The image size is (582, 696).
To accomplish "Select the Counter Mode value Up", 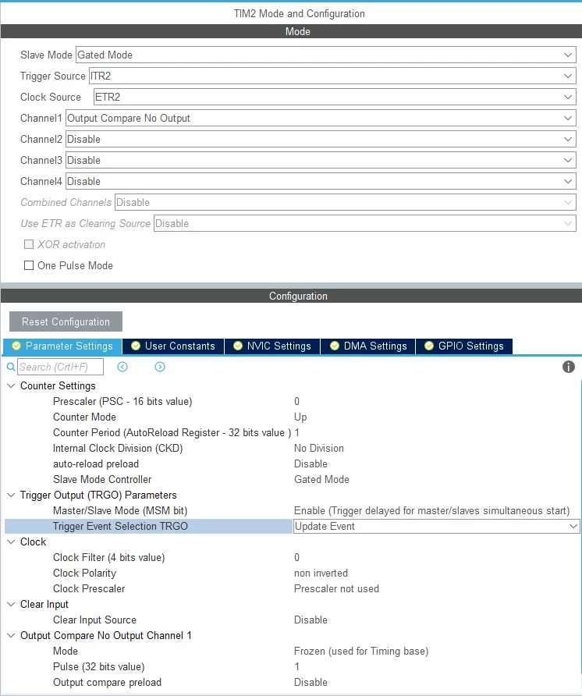I will [x=300, y=417].
